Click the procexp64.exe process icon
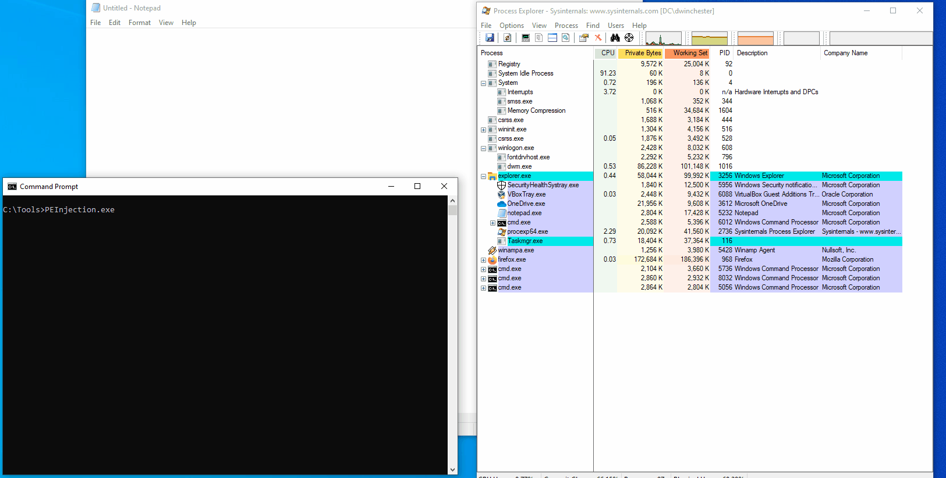946x478 pixels. click(501, 231)
